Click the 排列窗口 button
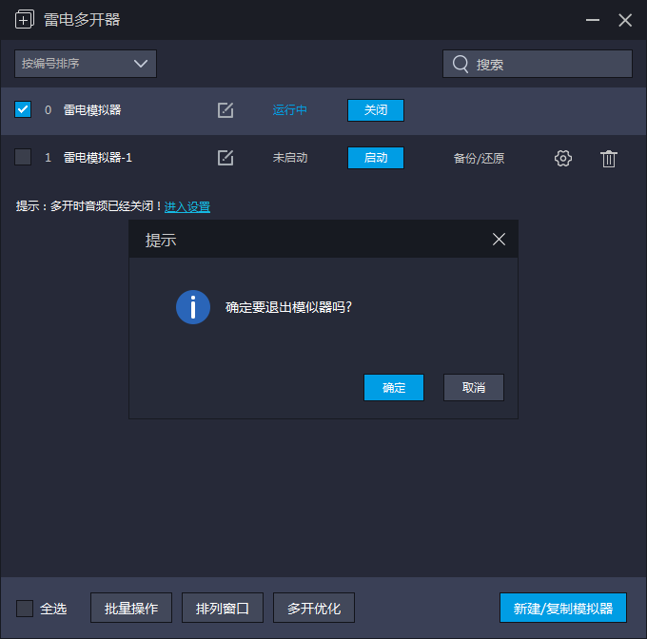Screen dimensions: 647x639 pyautogui.click(x=223, y=608)
